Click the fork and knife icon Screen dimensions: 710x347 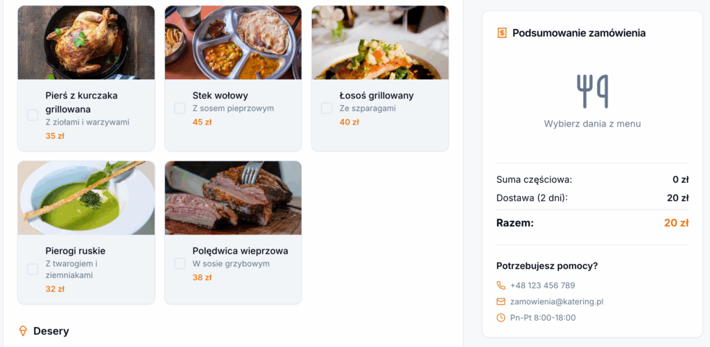click(x=592, y=91)
